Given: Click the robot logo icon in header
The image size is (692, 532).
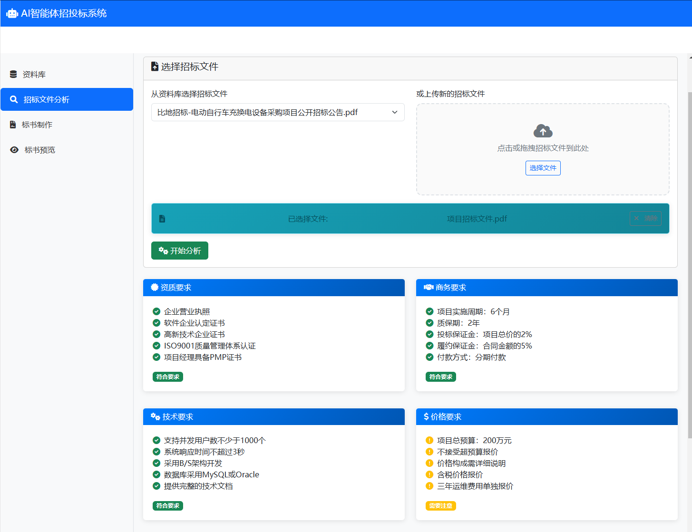Looking at the screenshot, I should tap(12, 13).
